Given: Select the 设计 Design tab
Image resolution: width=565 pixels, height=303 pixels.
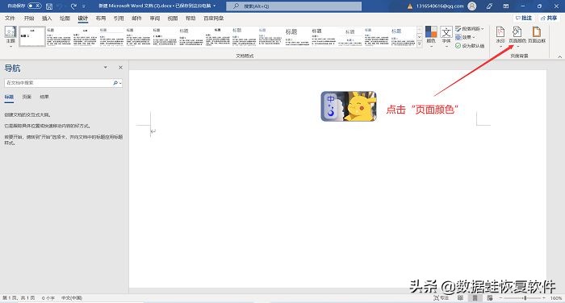Looking at the screenshot, I should pos(83,18).
